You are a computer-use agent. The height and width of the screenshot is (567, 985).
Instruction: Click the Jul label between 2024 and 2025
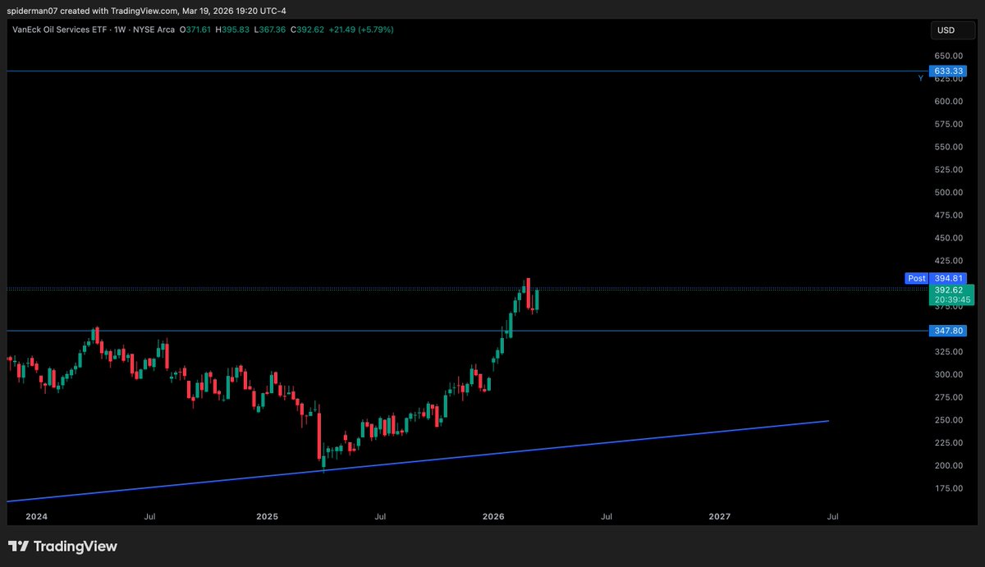coord(150,517)
